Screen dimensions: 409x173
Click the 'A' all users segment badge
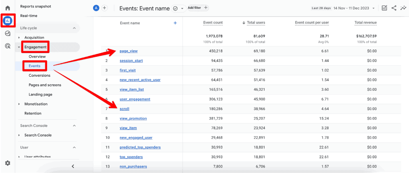click(96, 8)
